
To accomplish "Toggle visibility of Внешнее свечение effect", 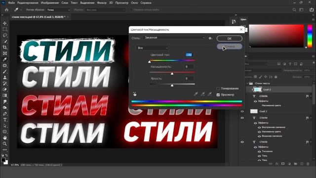I will click(x=259, y=136).
